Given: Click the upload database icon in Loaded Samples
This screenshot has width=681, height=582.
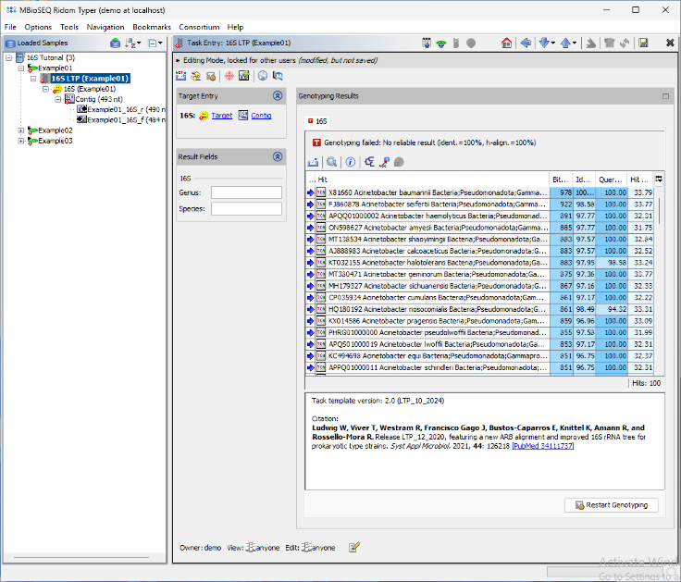Looking at the screenshot, I should click(115, 43).
